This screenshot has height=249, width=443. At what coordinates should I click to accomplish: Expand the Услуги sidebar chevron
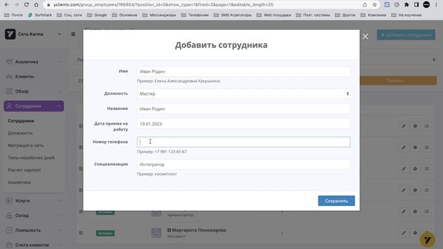pyautogui.click(x=59, y=201)
